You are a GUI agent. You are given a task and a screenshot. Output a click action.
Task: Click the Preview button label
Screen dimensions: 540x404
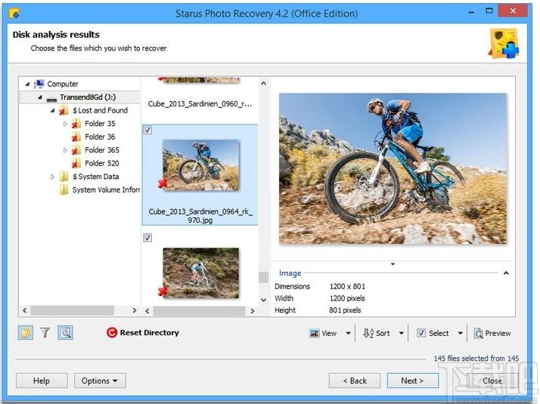pos(498,333)
